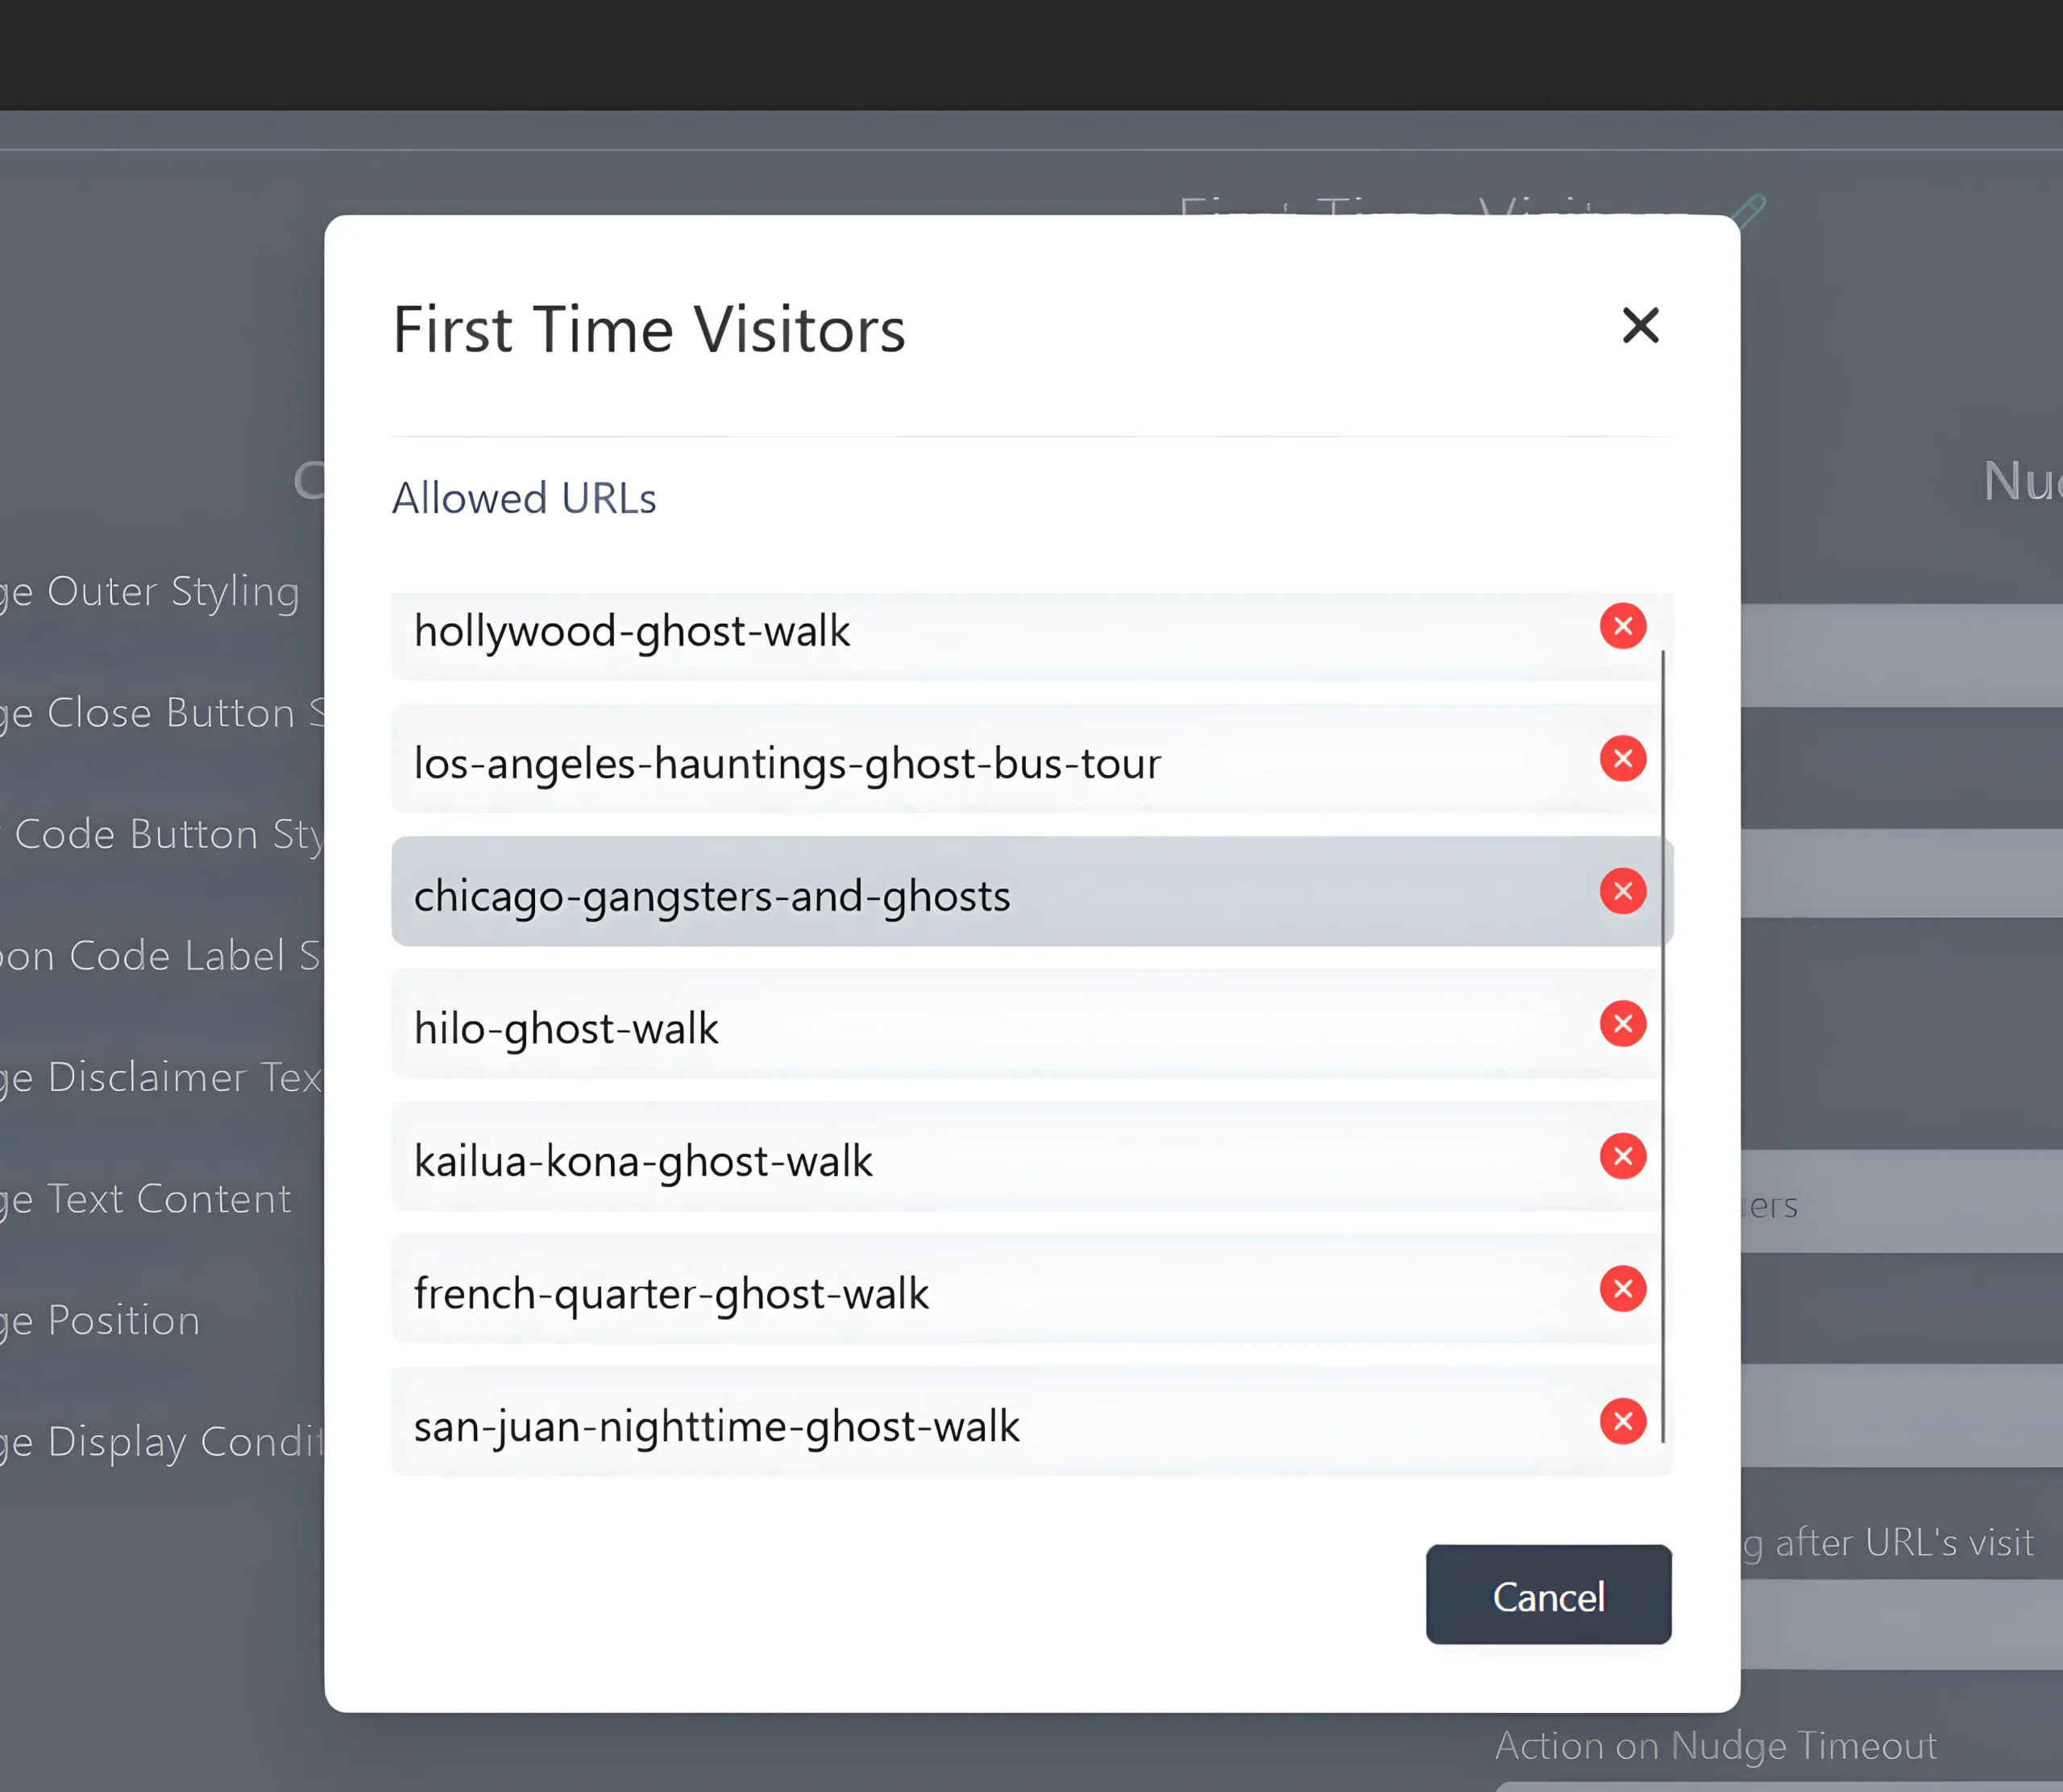Delete french-quarter-ghost-walk entry
2063x1792 pixels.
click(x=1622, y=1289)
